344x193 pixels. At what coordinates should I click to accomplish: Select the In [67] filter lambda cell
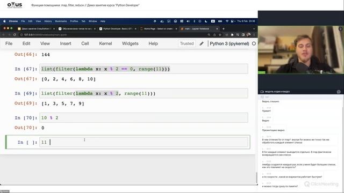pyautogui.click(x=144, y=69)
